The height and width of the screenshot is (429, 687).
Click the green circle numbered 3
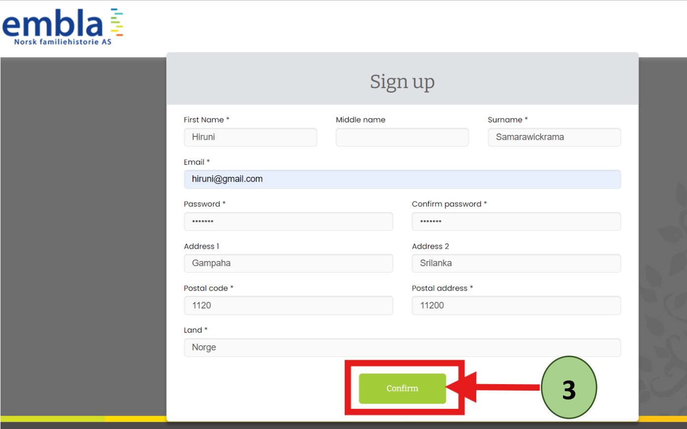point(569,388)
